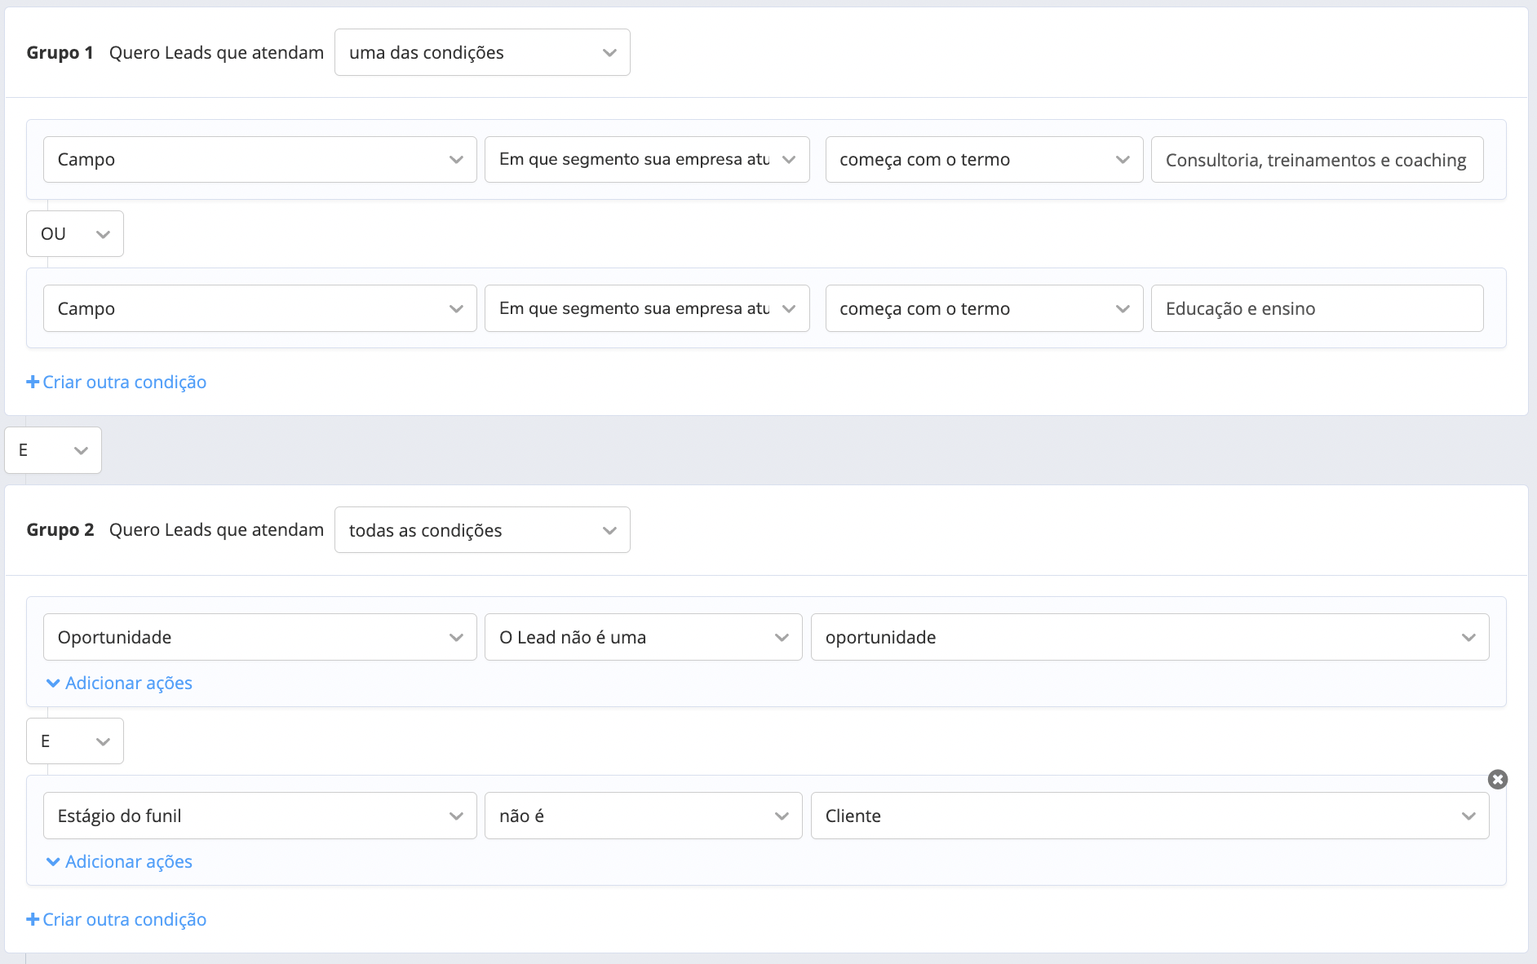
Task: Click 'Criar outra condição' in Grupo 2
Action: [117, 920]
